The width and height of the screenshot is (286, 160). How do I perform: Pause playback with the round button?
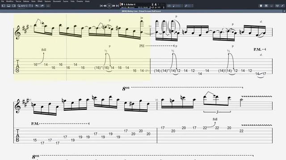tap(109, 6)
